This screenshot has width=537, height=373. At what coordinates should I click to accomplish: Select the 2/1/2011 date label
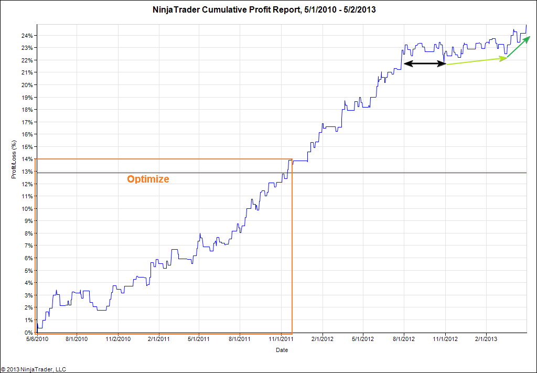pyautogui.click(x=159, y=339)
